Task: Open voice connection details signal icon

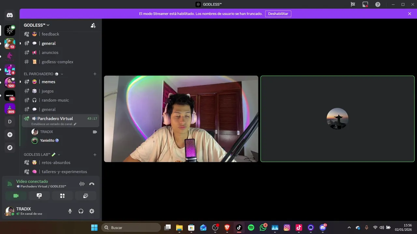Action: click(10, 184)
